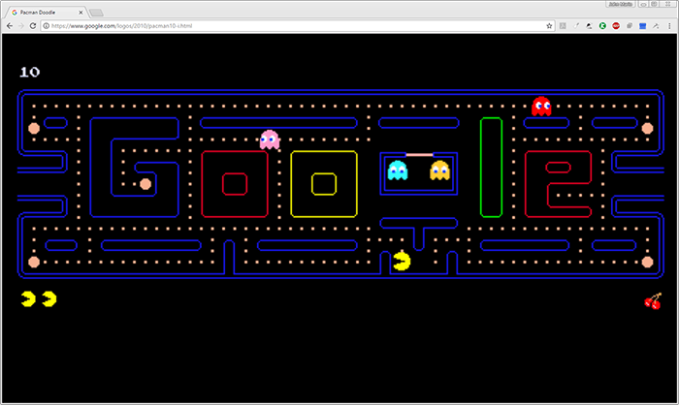The width and height of the screenshot is (679, 405).
Task: Click the bottom-right power pellet
Action: (647, 262)
